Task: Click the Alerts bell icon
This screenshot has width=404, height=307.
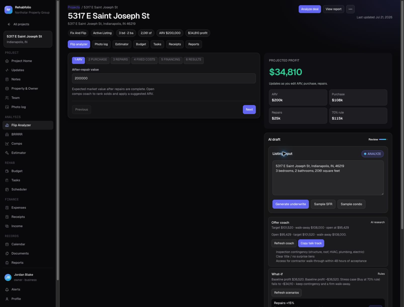Action: (x=7, y=290)
